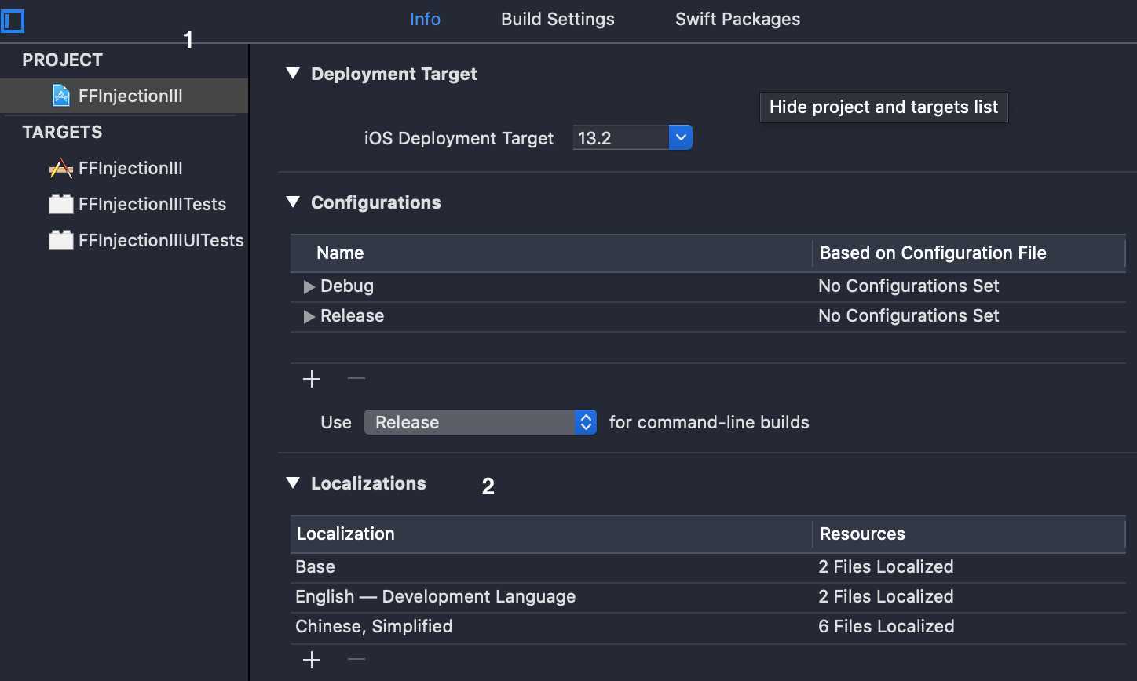Switch to the Info tab

pos(425,20)
